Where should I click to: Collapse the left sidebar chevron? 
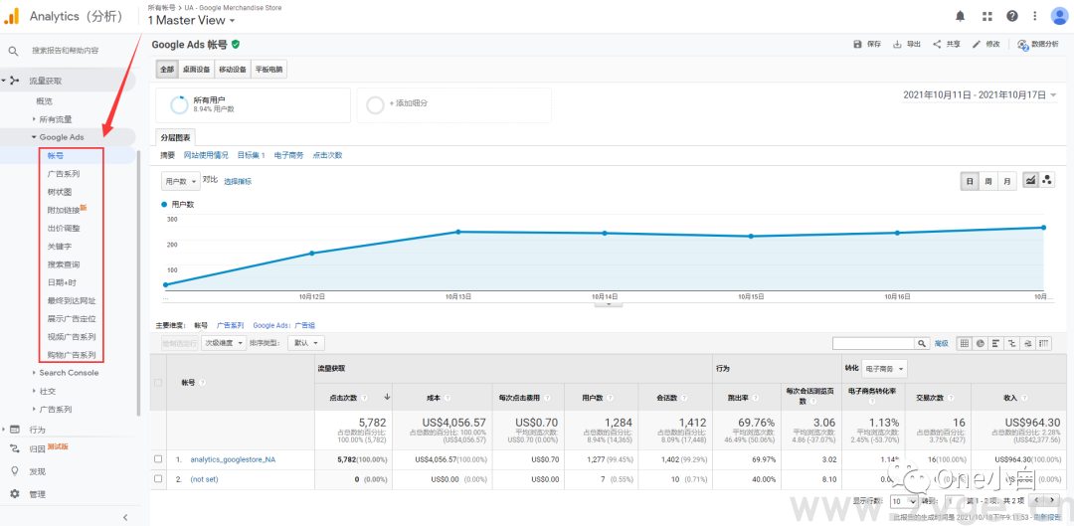(125, 516)
